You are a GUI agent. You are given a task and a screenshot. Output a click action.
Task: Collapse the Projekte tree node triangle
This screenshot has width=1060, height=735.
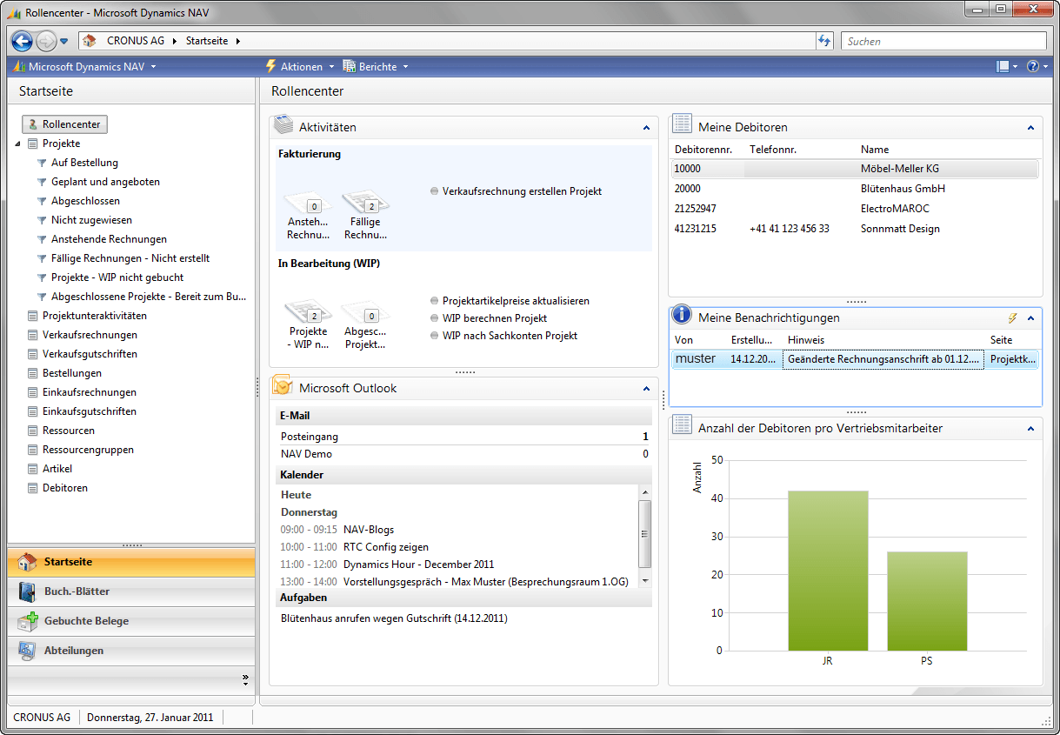point(18,144)
